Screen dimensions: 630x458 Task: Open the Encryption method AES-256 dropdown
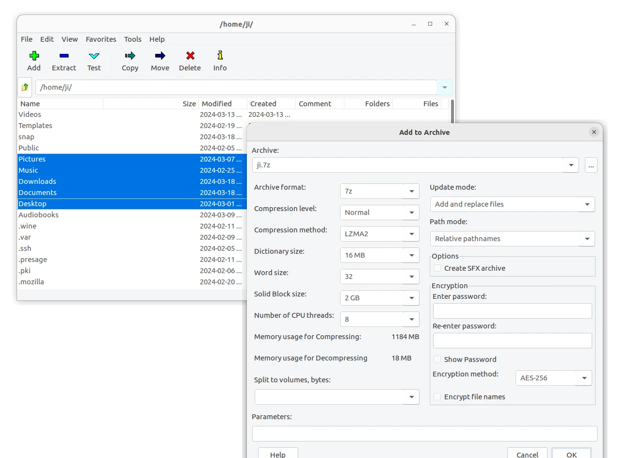point(553,378)
